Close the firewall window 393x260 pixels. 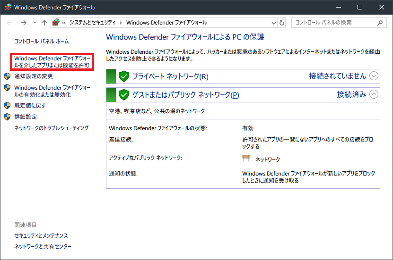click(382, 7)
